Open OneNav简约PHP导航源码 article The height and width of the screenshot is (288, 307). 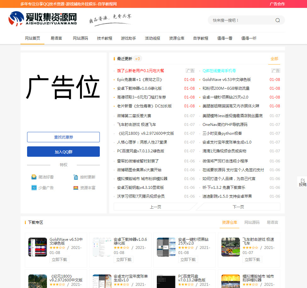coord(225,124)
